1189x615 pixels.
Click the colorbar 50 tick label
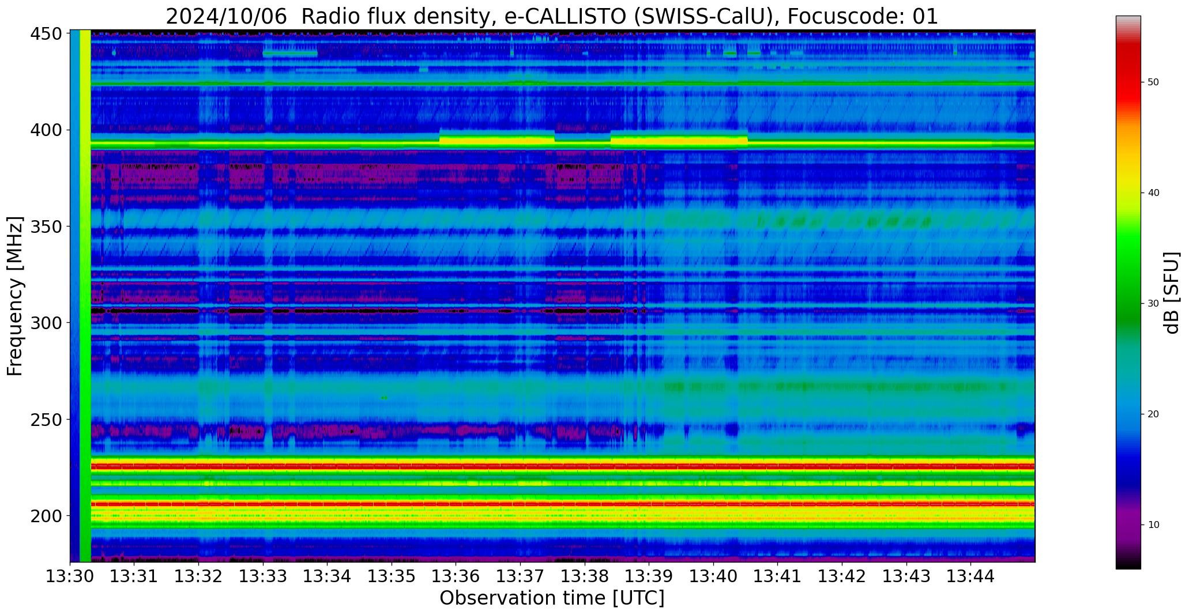coord(1153,82)
